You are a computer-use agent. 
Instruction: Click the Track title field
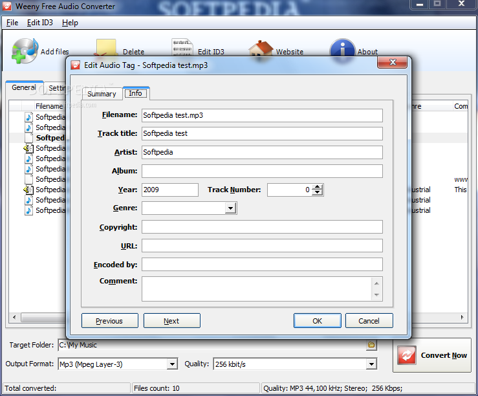(262, 133)
